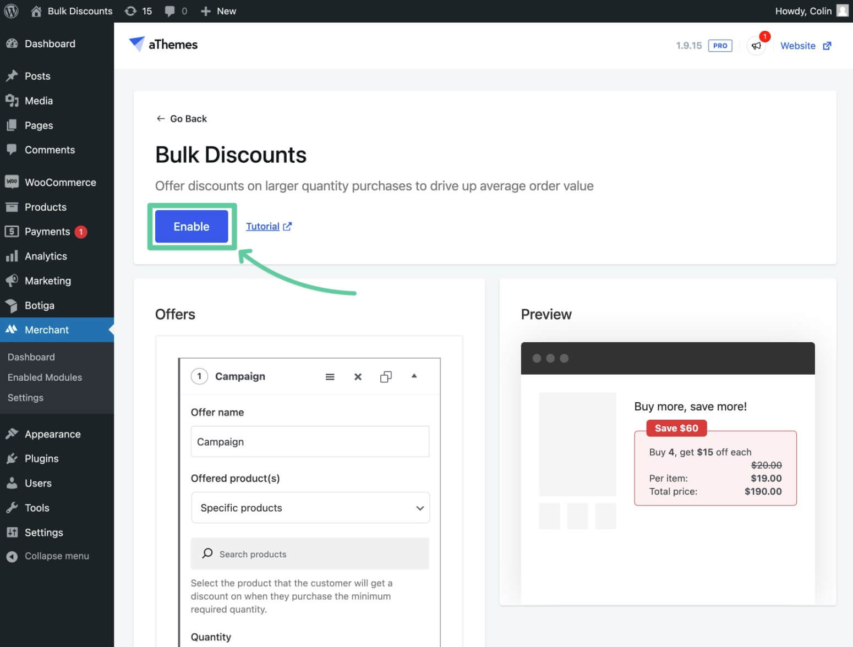Open Enabled Modules submenu

pos(45,377)
